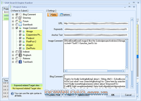Click Image Comment box scroll-right arrow
The height and width of the screenshot is (101, 141).
coord(124,71)
